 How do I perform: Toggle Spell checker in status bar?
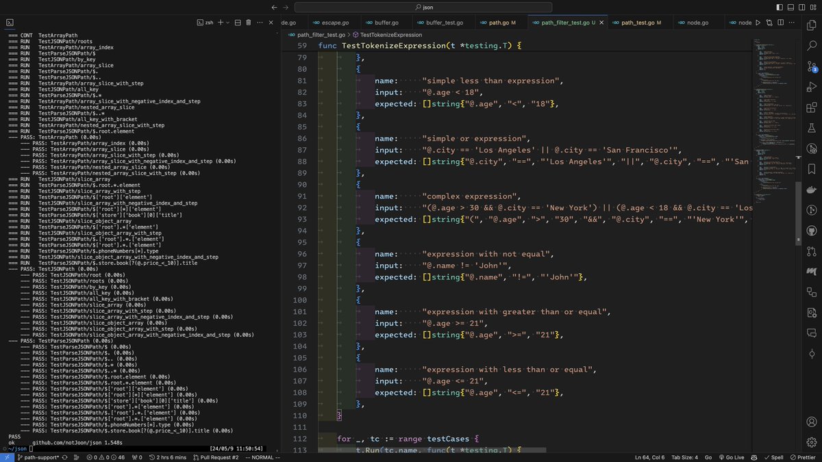tap(773, 457)
